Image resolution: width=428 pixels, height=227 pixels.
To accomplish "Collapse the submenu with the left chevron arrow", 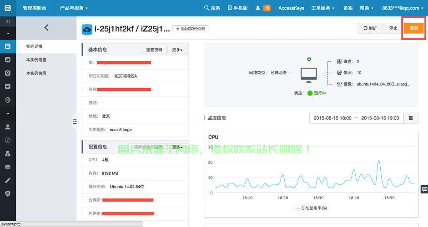I will 46,28.
